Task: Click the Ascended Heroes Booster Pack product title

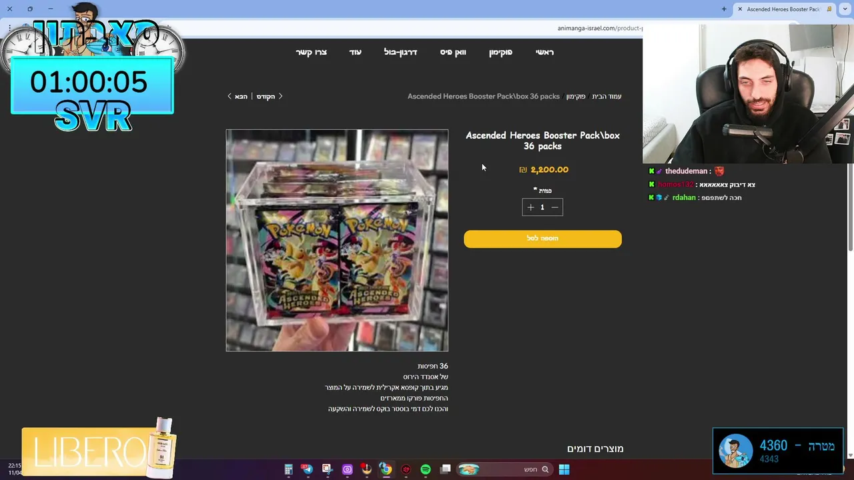Action: click(x=542, y=141)
